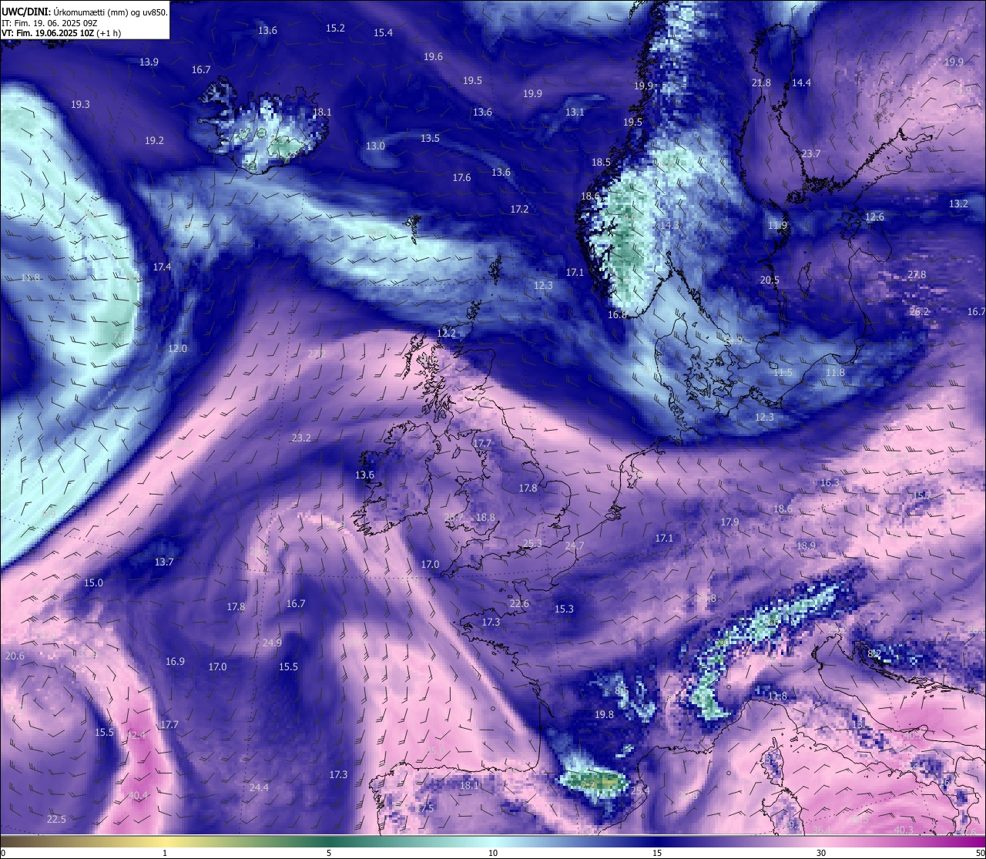Click the value label 27.8
This screenshot has width=986, height=859.
pos(917,274)
